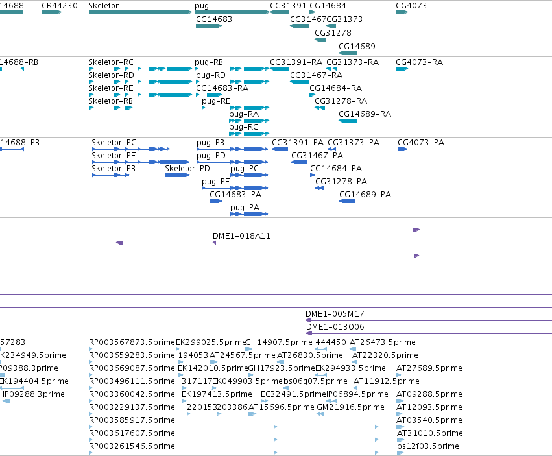The width and height of the screenshot is (552, 456).
Task: Select the RP003567873.5prime EST label
Action: pyautogui.click(x=132, y=342)
